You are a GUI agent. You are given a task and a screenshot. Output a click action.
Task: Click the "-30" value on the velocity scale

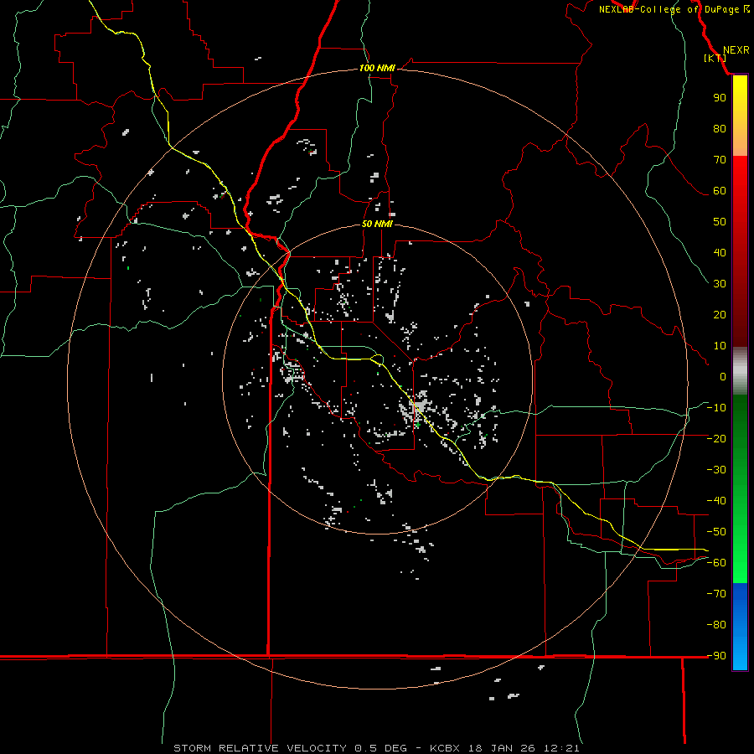tap(716, 470)
